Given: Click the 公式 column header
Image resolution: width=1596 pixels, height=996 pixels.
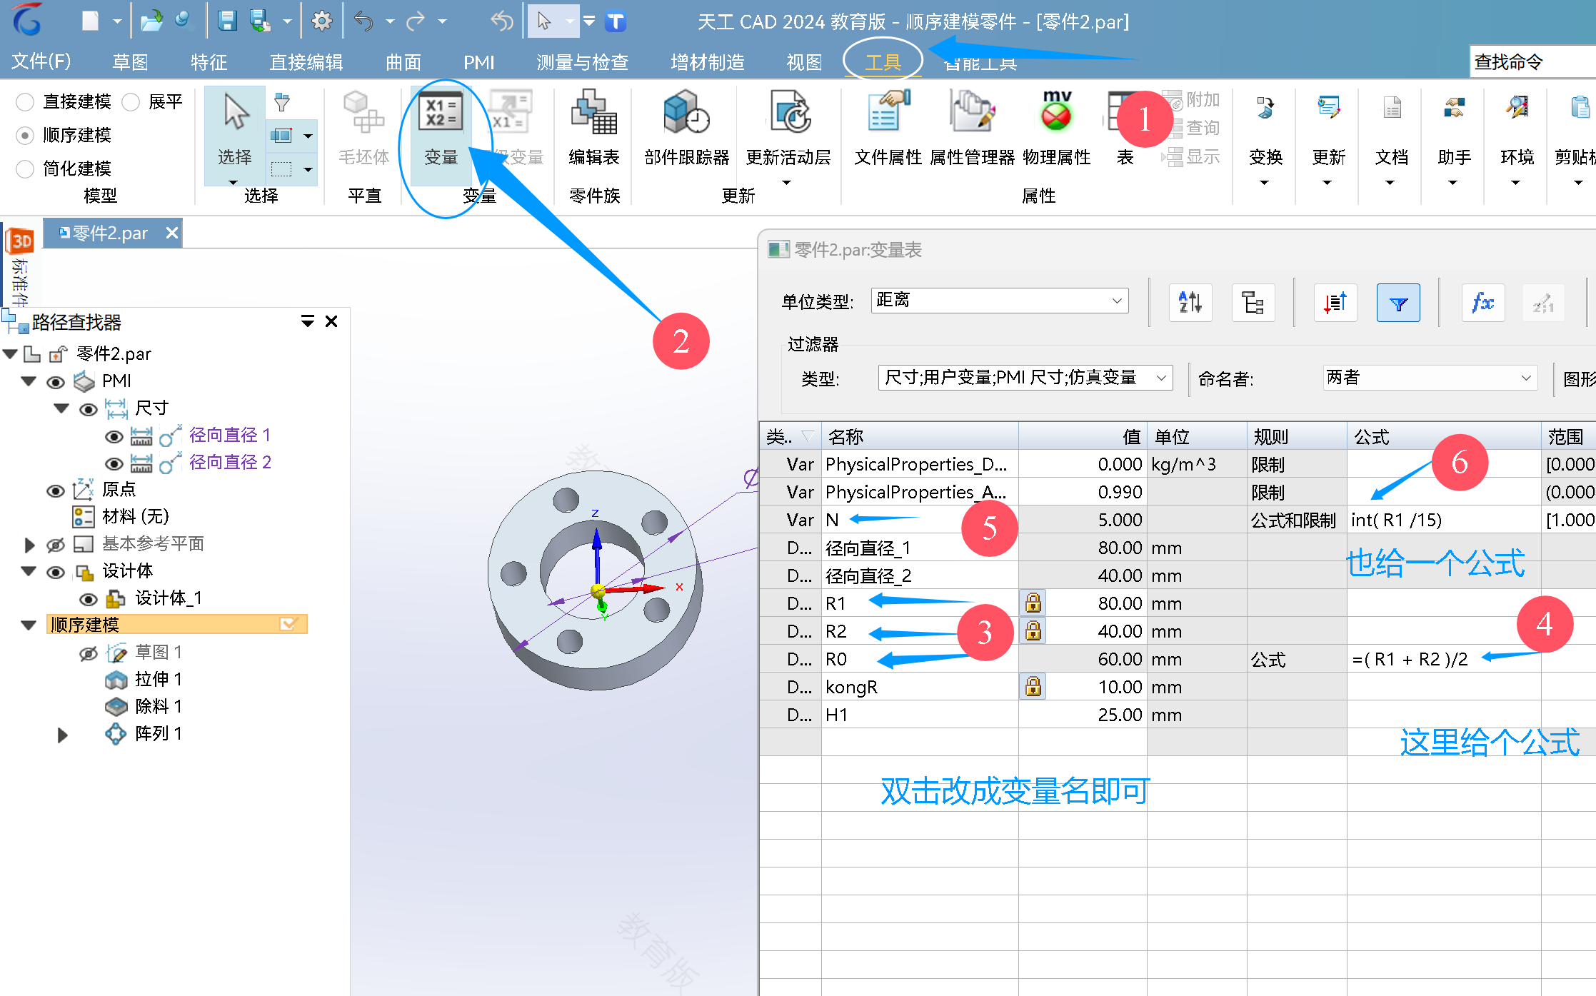Looking at the screenshot, I should pyautogui.click(x=1443, y=436).
